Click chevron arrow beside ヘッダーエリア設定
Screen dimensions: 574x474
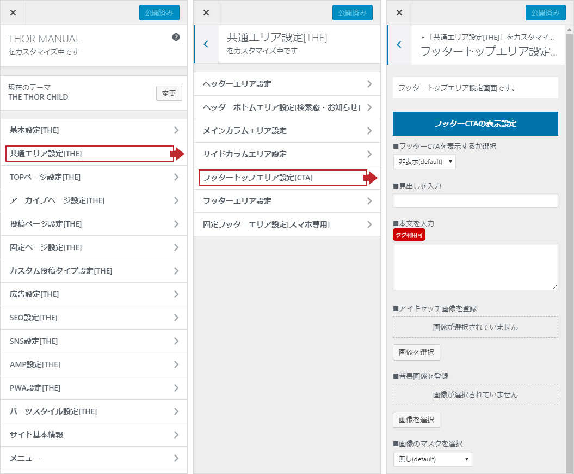(369, 84)
